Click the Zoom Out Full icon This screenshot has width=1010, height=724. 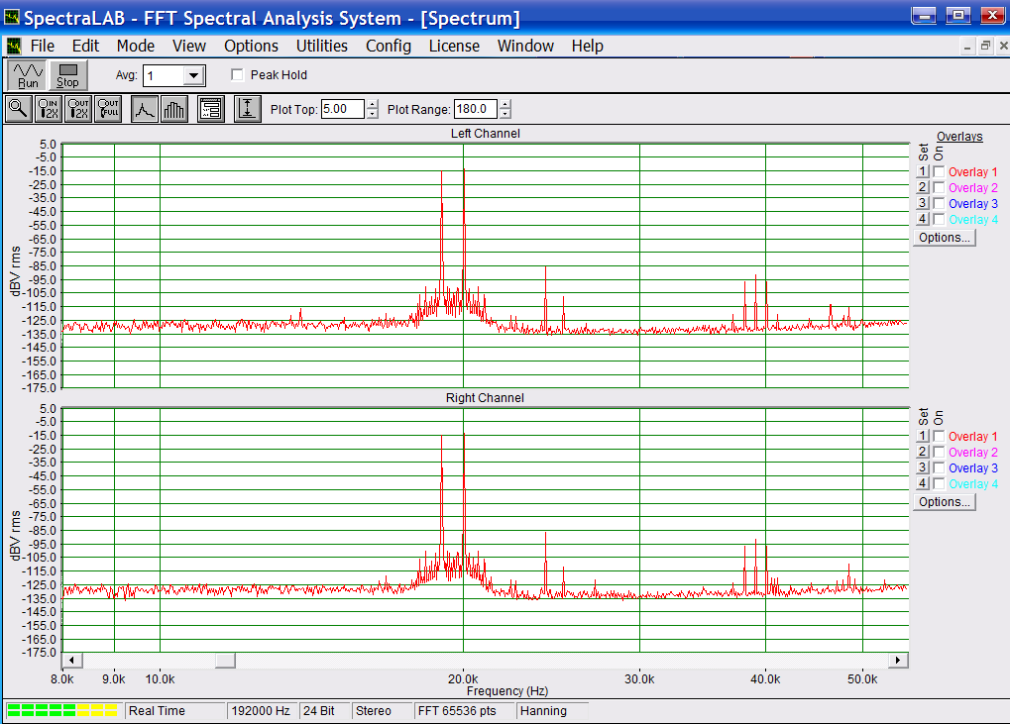point(107,109)
